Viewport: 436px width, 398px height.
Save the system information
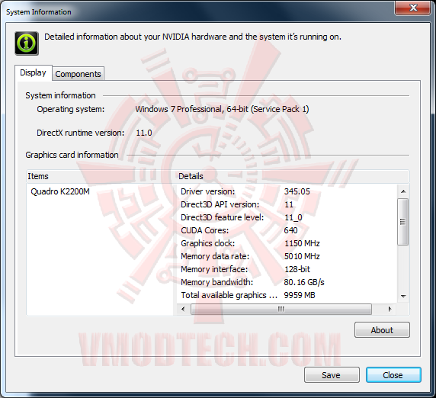pos(332,375)
